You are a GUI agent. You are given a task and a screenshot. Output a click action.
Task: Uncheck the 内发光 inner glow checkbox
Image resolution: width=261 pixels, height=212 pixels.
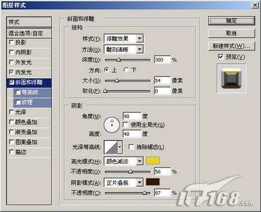pyautogui.click(x=11, y=72)
